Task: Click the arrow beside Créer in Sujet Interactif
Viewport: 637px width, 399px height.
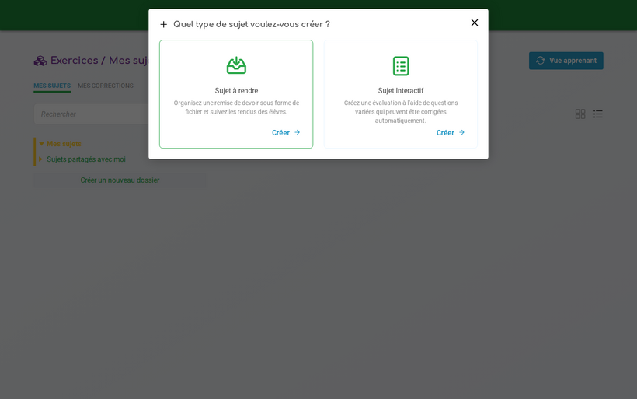Action: (x=461, y=132)
